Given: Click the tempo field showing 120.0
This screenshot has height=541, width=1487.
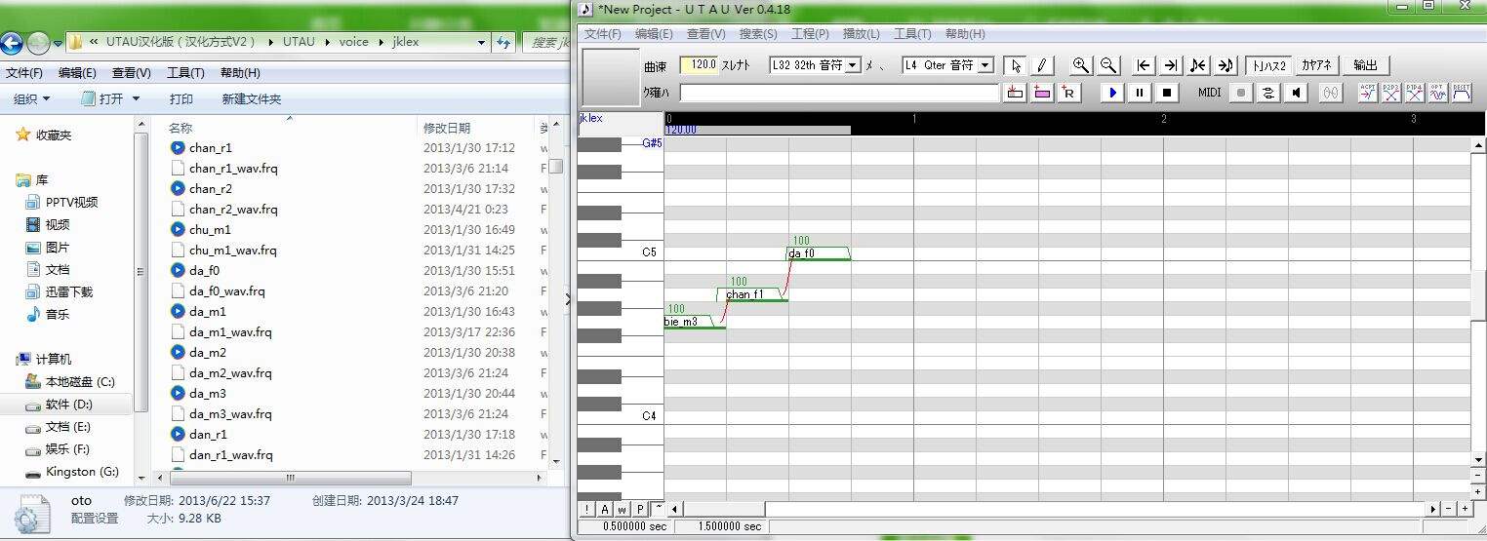Looking at the screenshot, I should 699,65.
